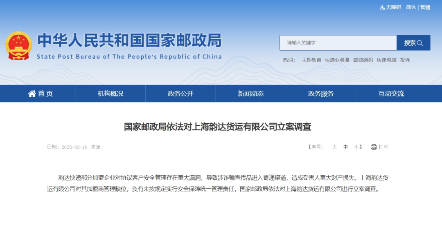
Task: Click the date 2025-03-19
Action: [x=74, y=147]
